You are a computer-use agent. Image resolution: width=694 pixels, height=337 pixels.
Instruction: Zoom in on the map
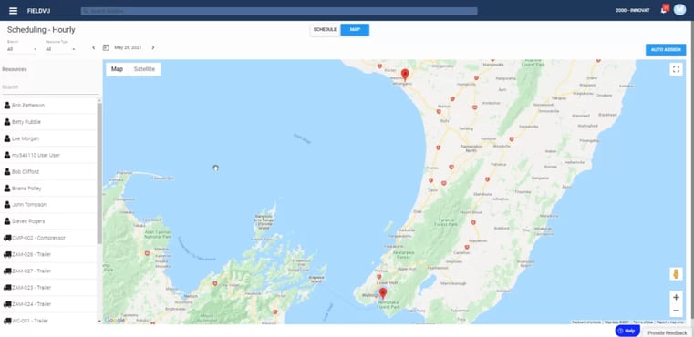click(676, 298)
